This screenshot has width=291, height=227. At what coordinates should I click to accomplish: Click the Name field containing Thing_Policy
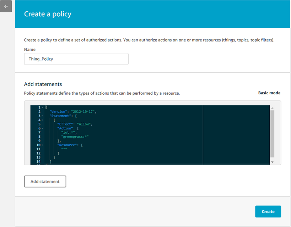[x=76, y=59]
